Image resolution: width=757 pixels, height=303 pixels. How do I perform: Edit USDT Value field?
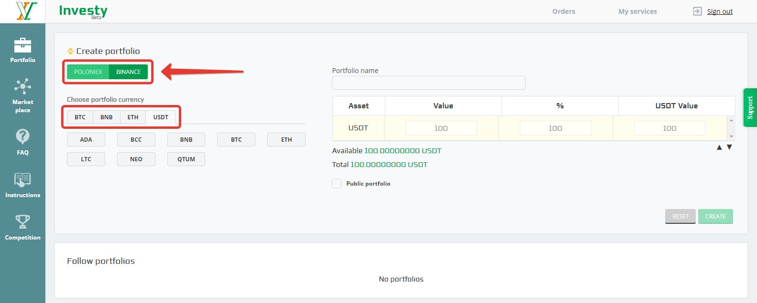coord(441,128)
